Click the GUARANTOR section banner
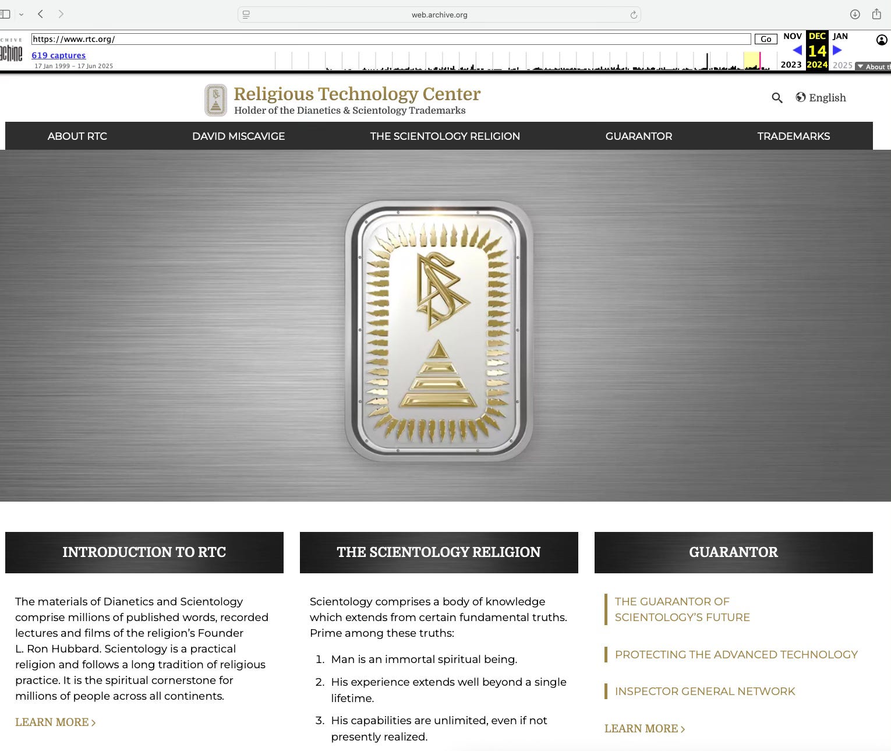 pyautogui.click(x=734, y=552)
